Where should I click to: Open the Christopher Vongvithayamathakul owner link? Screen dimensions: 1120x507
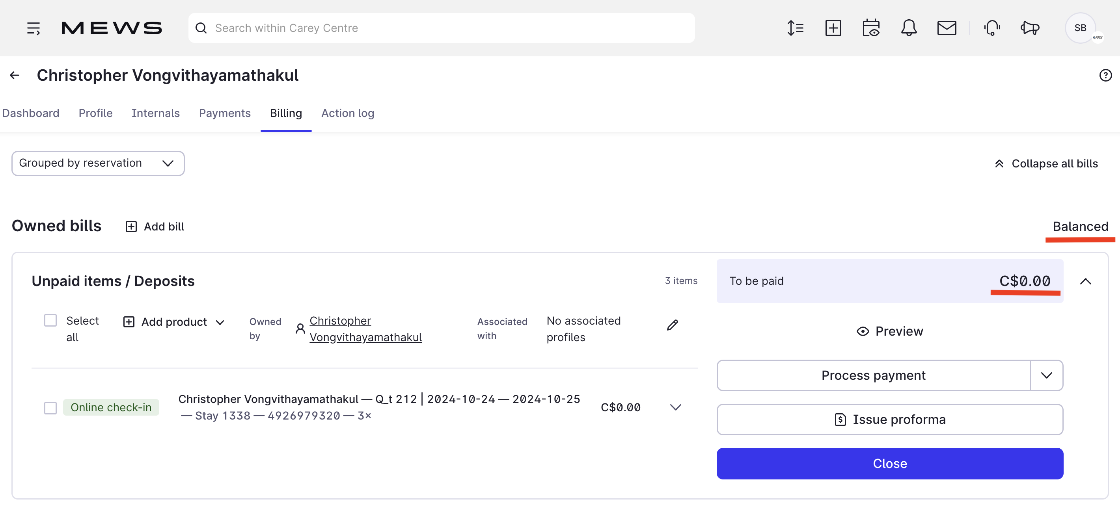coord(365,329)
